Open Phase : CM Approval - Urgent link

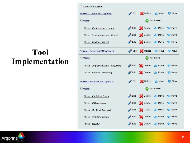pyautogui.click(x=99, y=28)
